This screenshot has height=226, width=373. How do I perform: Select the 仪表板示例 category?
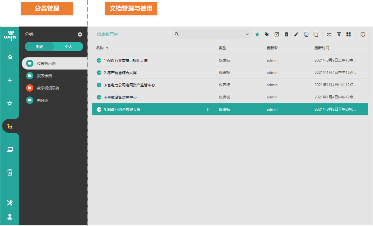click(x=55, y=64)
